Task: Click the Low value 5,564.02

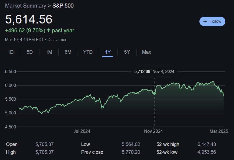Action: pyautogui.click(x=131, y=144)
